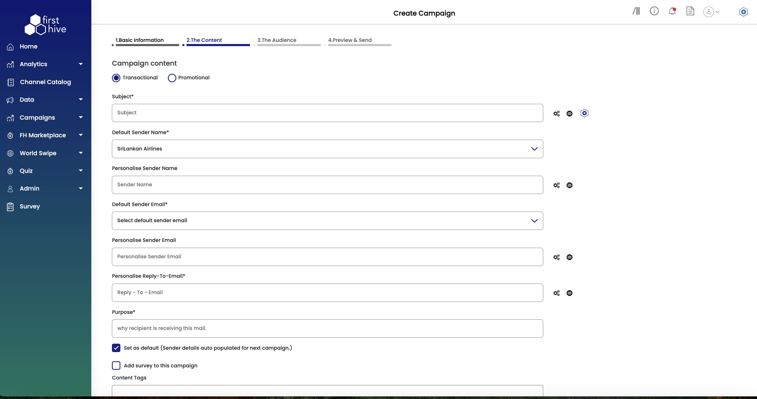Viewport: 757px width, 399px height.
Task: Open the document icon in header
Action: click(690, 11)
